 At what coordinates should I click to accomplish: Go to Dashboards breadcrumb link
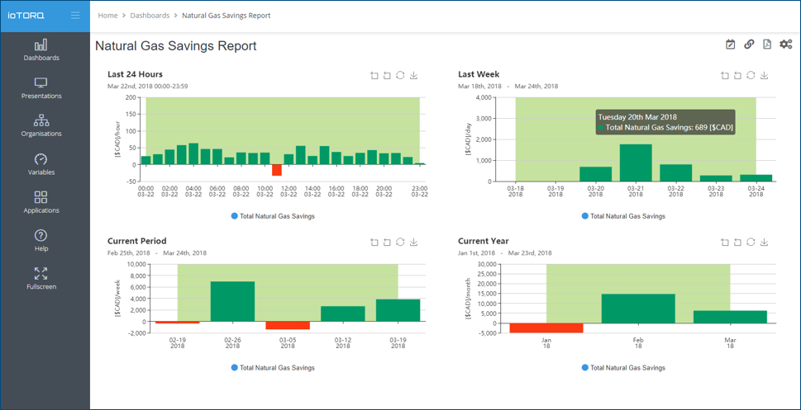click(x=150, y=16)
